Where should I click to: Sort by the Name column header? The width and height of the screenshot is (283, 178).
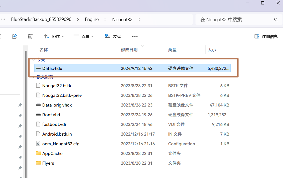44,50
